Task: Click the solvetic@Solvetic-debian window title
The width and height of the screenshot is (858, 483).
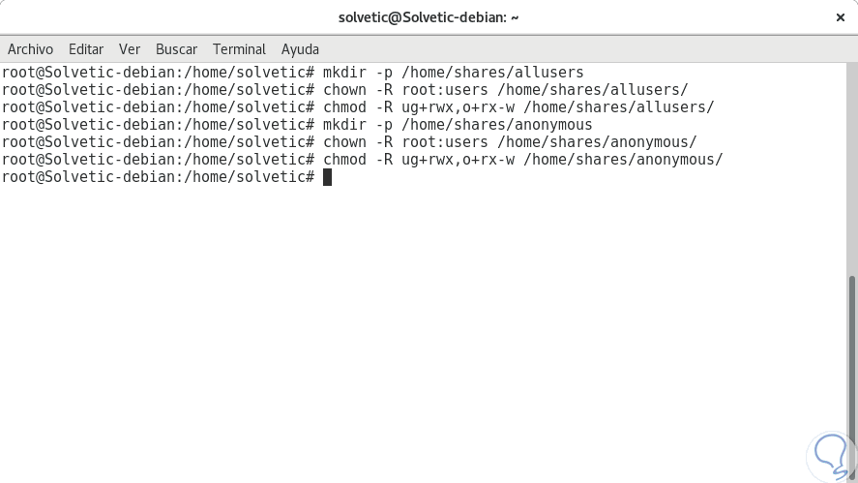Action: click(429, 17)
